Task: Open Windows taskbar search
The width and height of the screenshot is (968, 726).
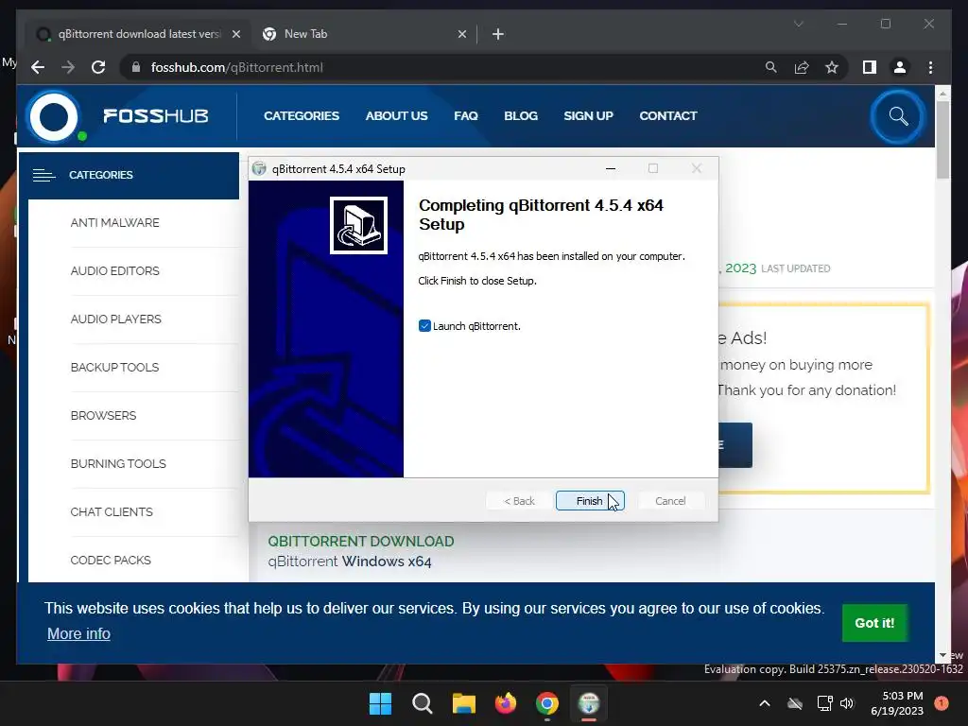Action: point(423,703)
